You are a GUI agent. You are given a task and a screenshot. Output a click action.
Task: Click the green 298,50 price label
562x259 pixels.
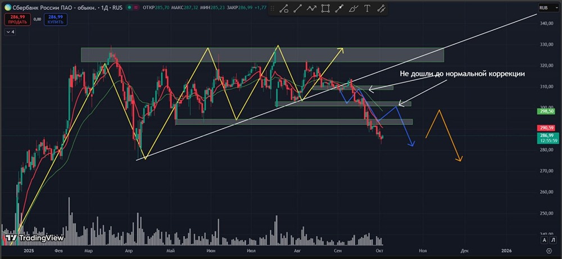tap(546, 111)
